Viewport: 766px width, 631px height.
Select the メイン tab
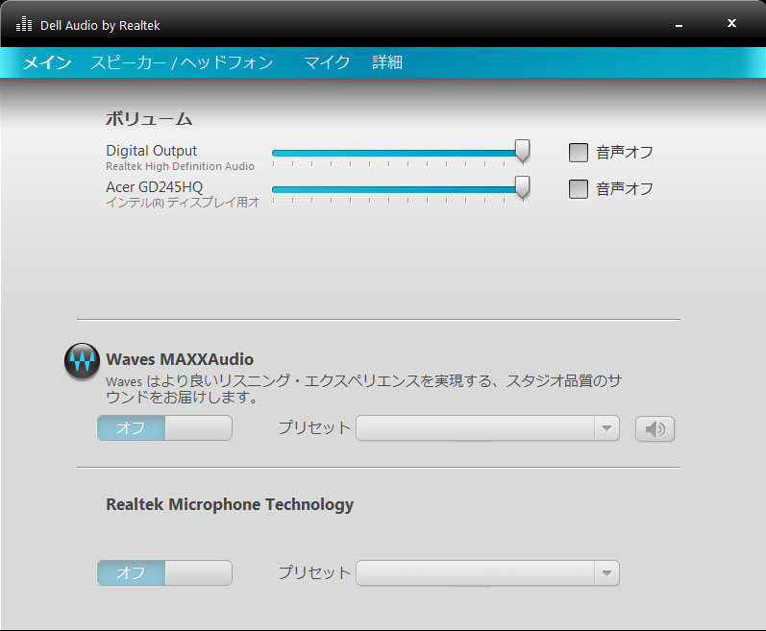47,62
